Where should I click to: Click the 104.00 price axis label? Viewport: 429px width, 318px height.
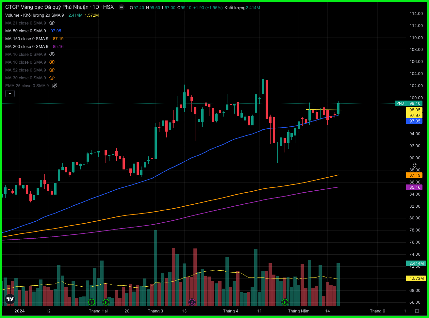tap(417, 74)
